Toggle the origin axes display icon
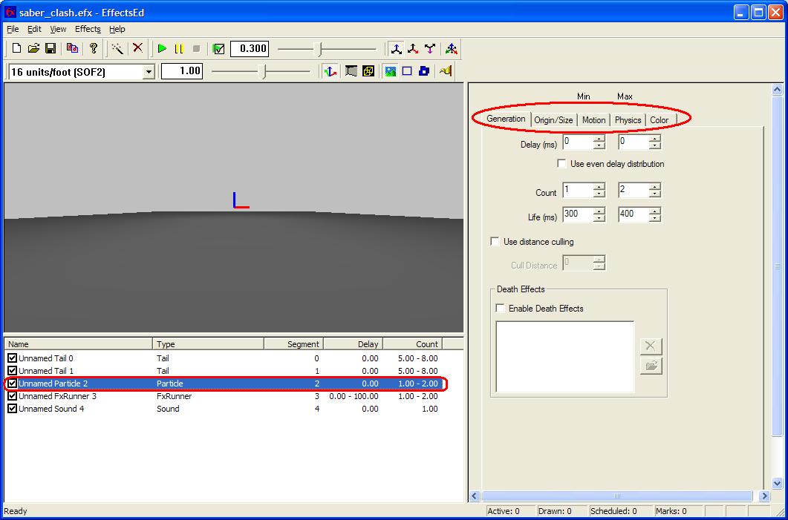 pos(330,71)
